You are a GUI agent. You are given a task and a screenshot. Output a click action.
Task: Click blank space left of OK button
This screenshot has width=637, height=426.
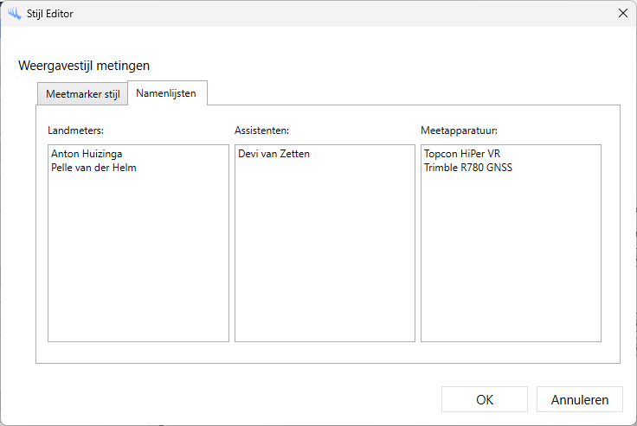pyautogui.click(x=260, y=400)
